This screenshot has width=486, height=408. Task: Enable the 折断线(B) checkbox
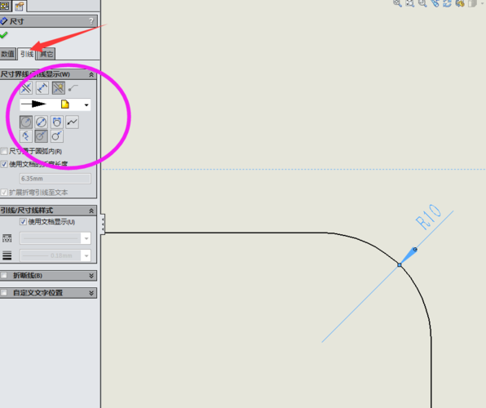(x=4, y=275)
